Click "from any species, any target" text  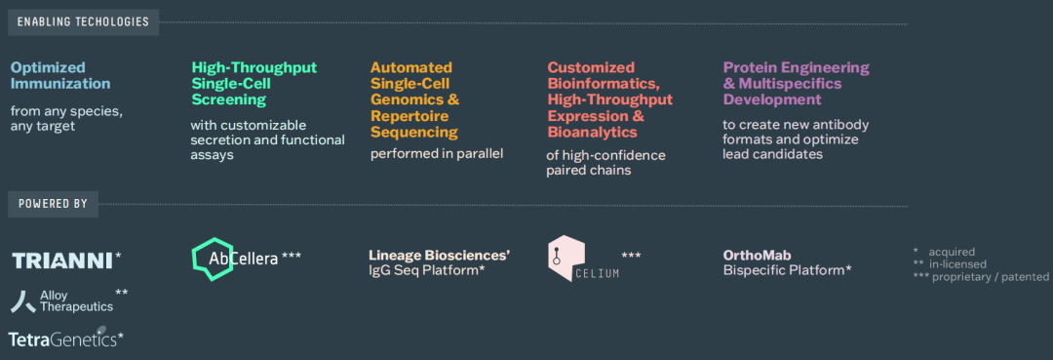pyautogui.click(x=66, y=118)
